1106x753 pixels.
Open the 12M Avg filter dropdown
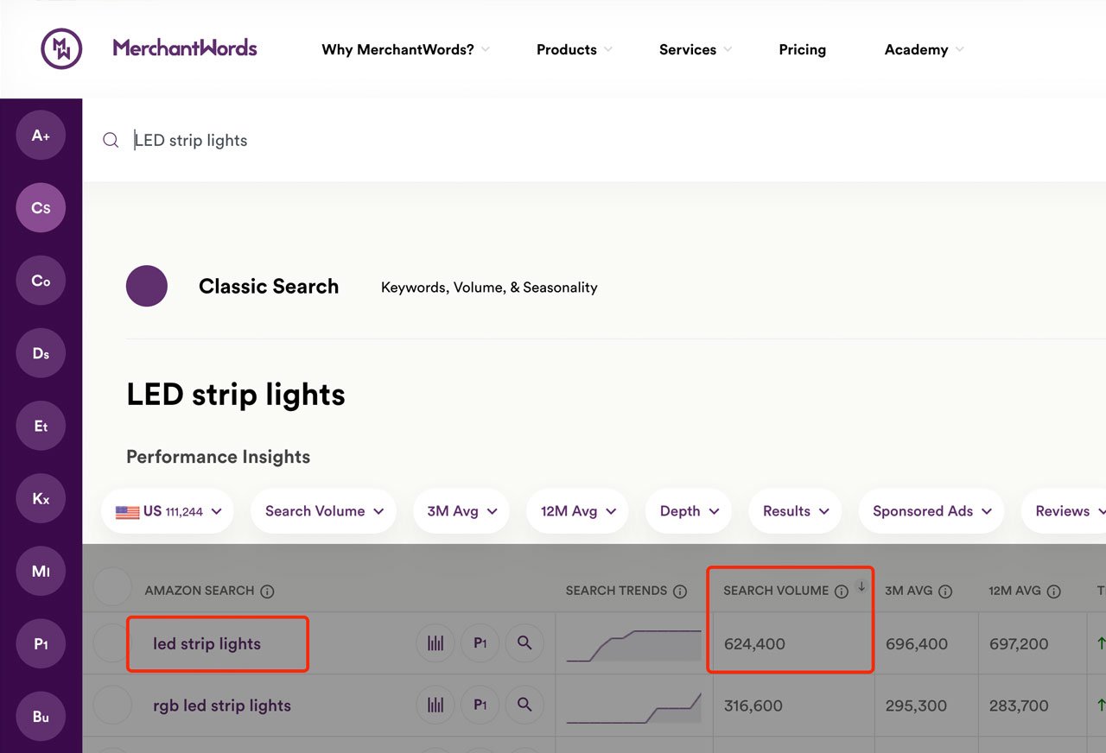[x=577, y=511]
